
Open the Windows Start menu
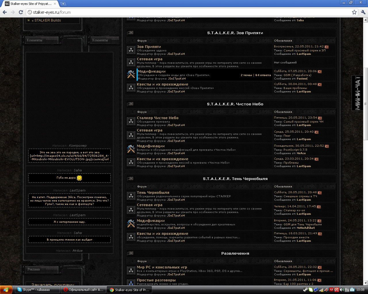(6, 290)
